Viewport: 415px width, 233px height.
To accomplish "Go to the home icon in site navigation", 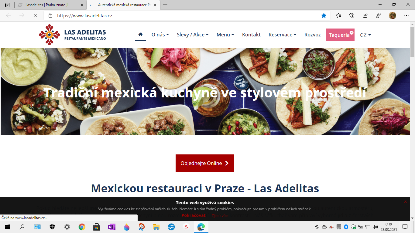I will [x=140, y=35].
